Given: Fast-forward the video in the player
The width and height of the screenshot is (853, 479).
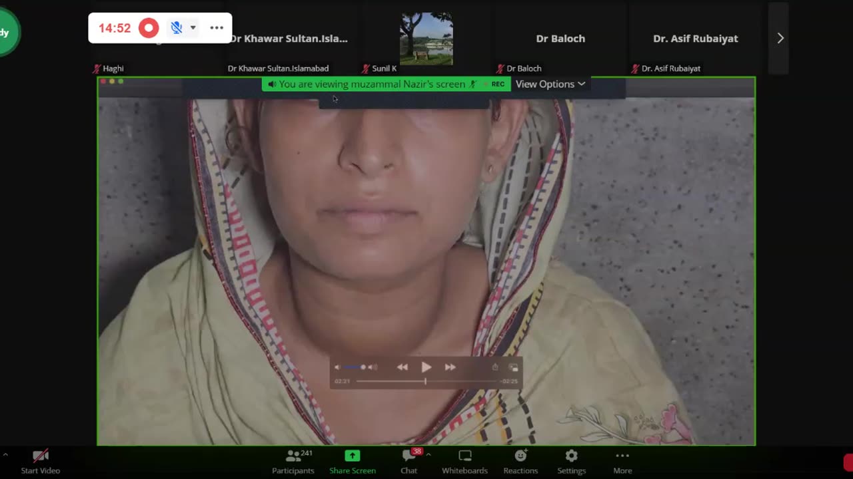Looking at the screenshot, I should [x=450, y=367].
